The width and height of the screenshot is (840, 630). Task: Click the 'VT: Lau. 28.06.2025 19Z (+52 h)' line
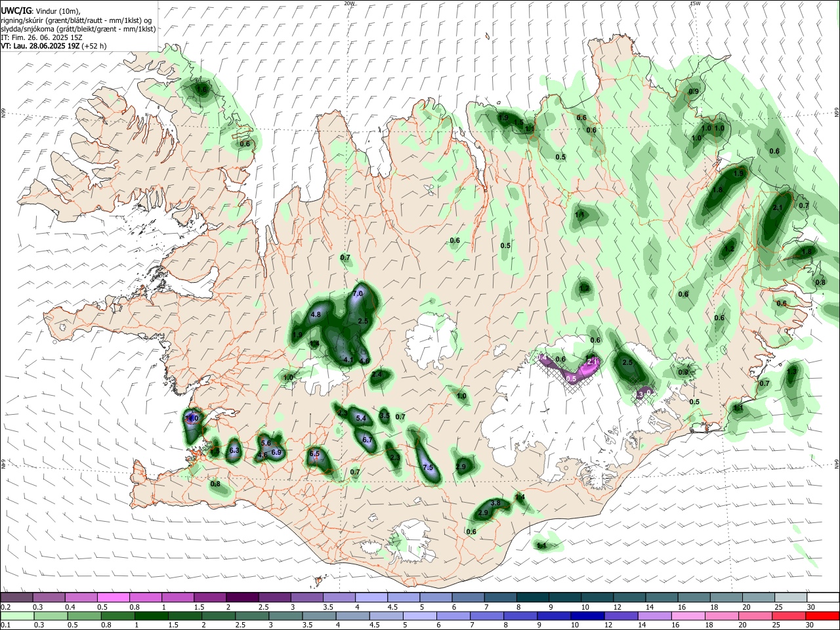[x=54, y=46]
